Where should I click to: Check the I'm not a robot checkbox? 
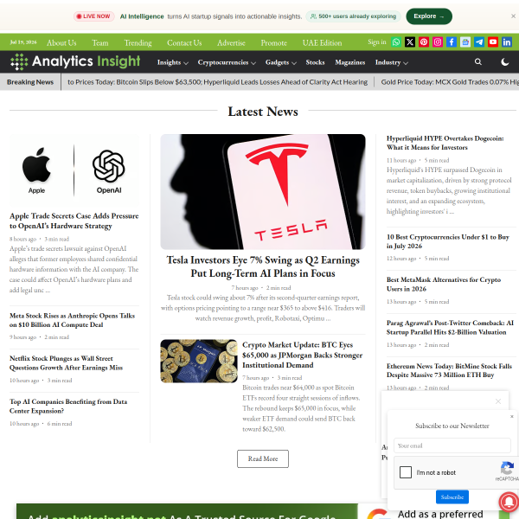pyautogui.click(x=406, y=472)
